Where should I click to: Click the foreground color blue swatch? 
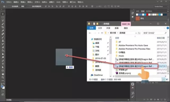(x=2, y=87)
